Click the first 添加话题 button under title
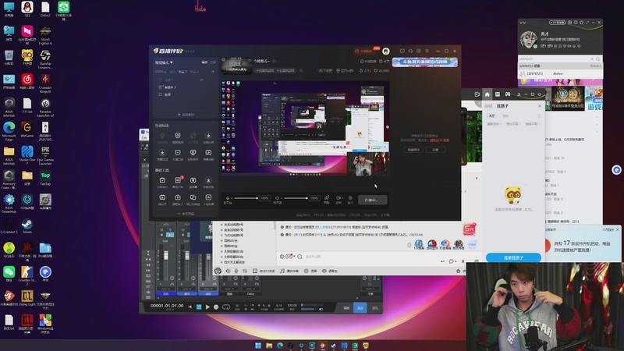The height and width of the screenshot is (351, 624). point(265,70)
